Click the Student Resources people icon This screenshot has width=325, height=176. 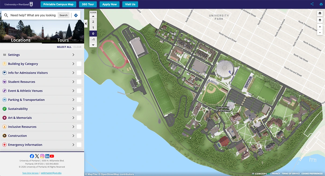point(4,82)
